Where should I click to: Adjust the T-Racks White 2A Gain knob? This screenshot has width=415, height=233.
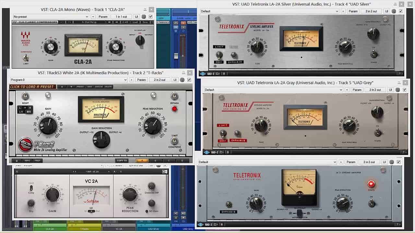pyautogui.click(x=48, y=126)
